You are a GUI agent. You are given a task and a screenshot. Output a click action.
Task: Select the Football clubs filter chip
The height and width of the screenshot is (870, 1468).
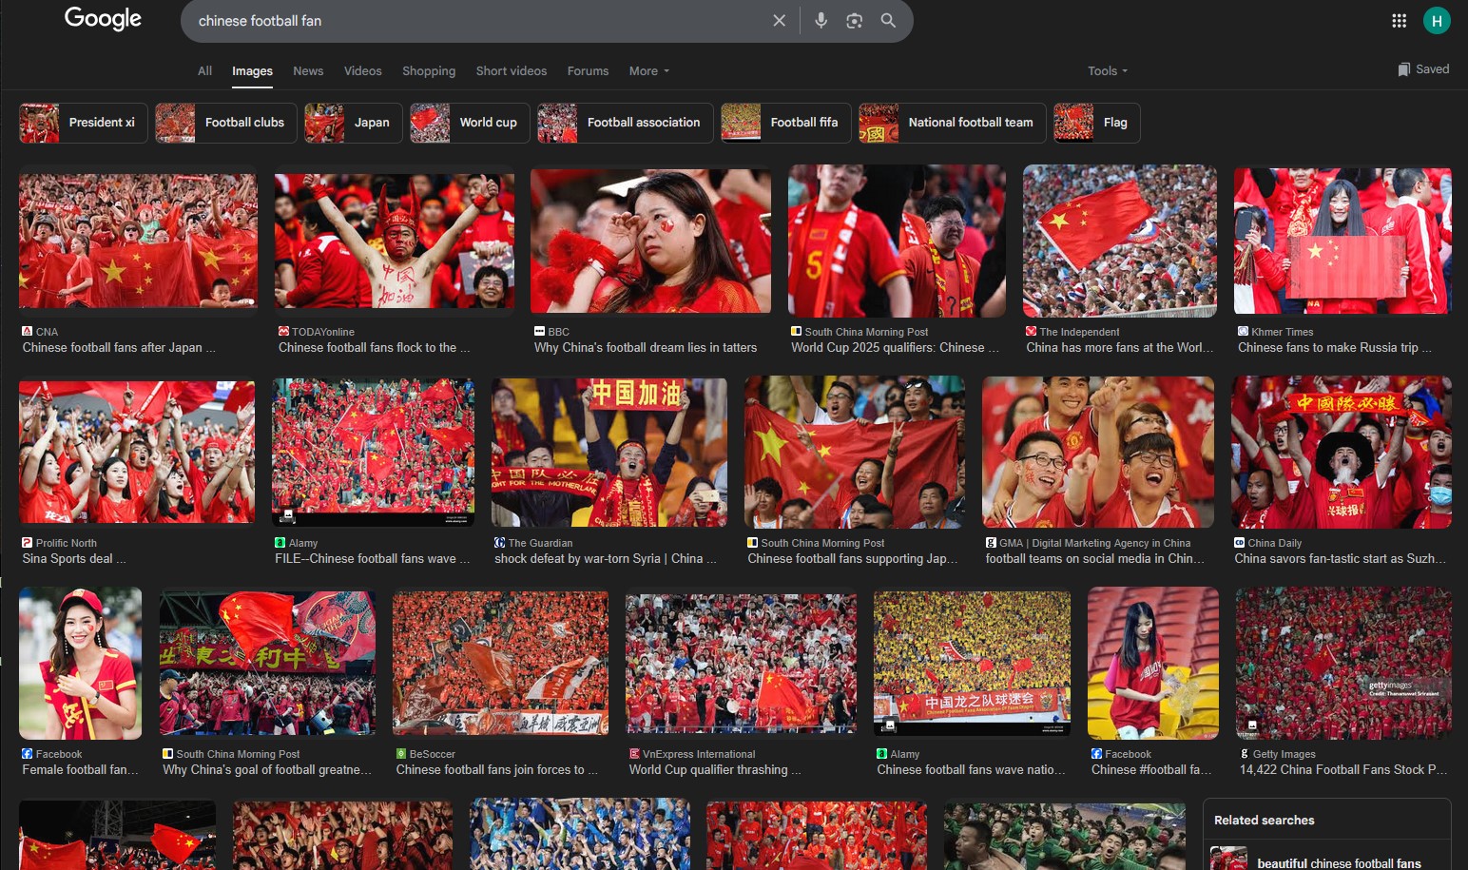[x=226, y=123]
